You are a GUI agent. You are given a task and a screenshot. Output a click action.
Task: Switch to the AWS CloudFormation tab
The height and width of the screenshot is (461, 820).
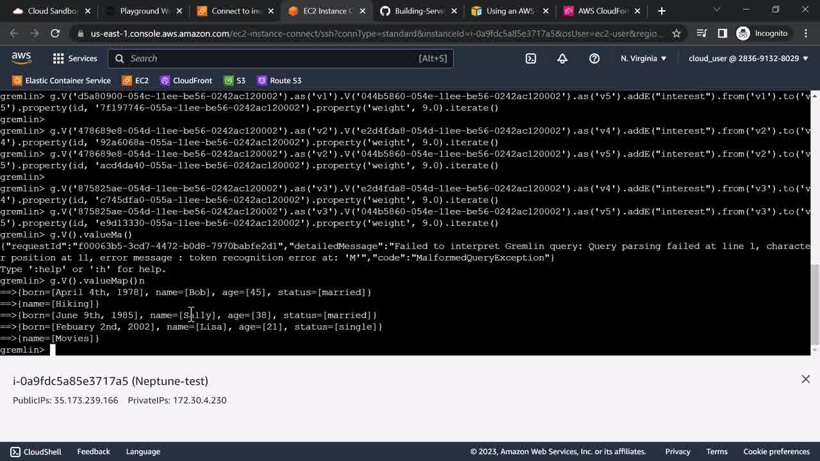click(601, 11)
